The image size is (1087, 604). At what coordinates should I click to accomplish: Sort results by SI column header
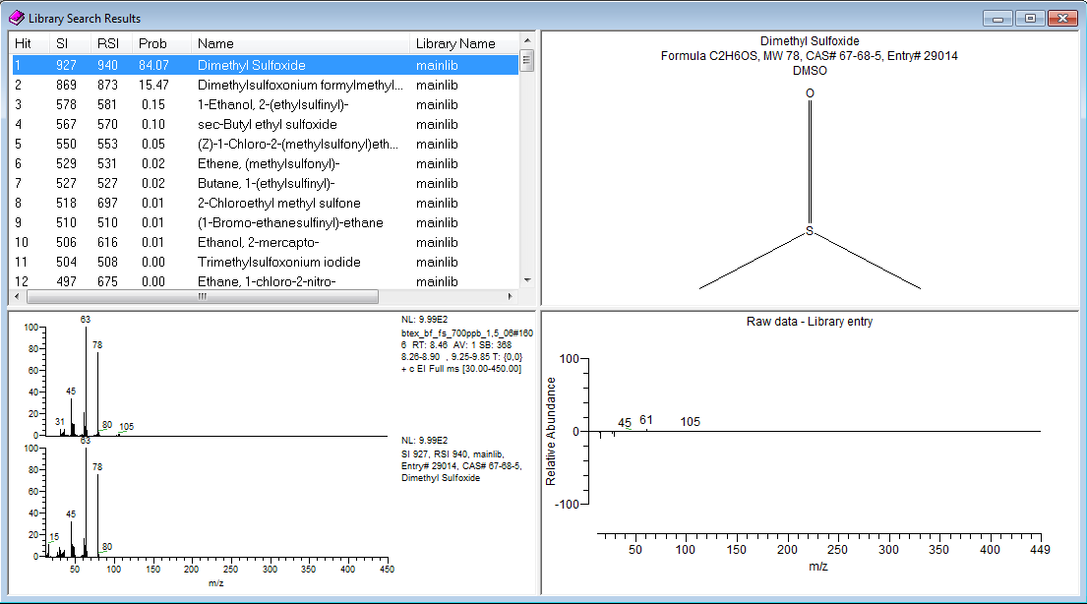(x=62, y=44)
